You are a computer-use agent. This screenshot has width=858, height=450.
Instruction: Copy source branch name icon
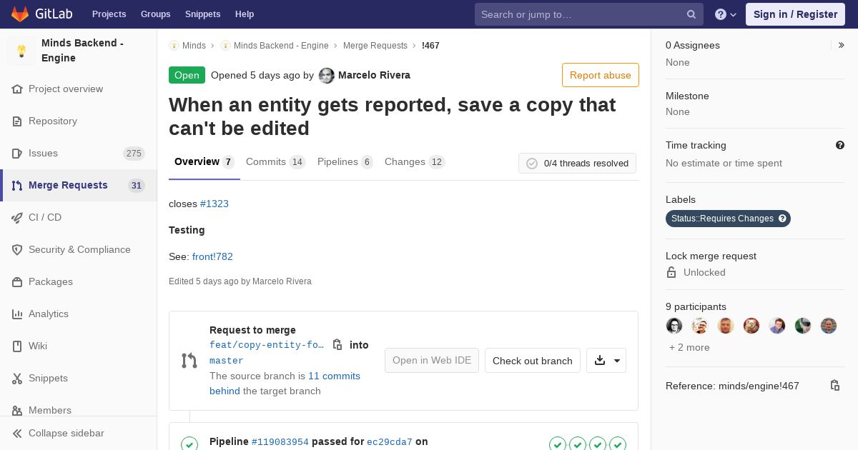click(337, 345)
